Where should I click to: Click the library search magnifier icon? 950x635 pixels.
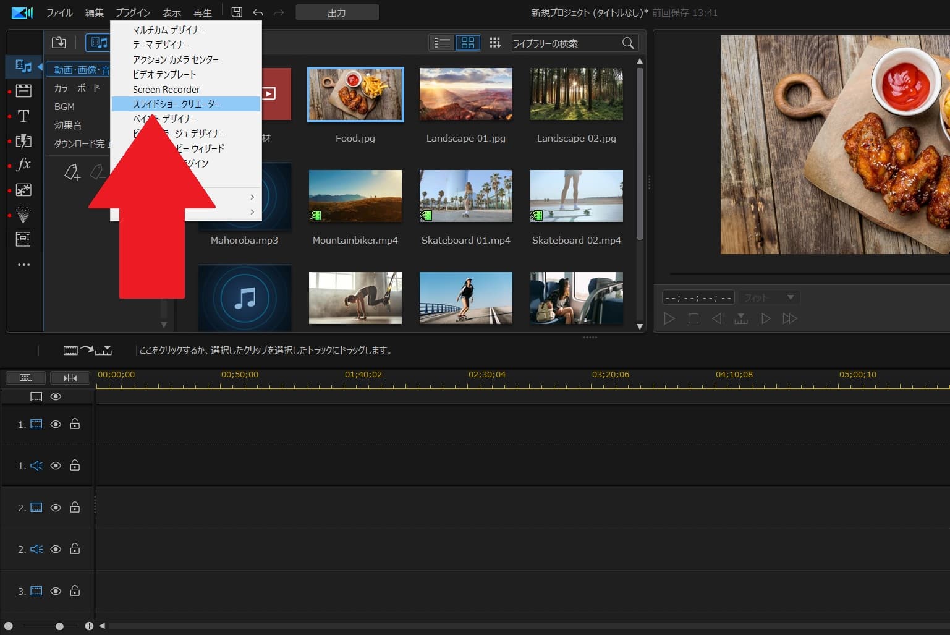628,43
